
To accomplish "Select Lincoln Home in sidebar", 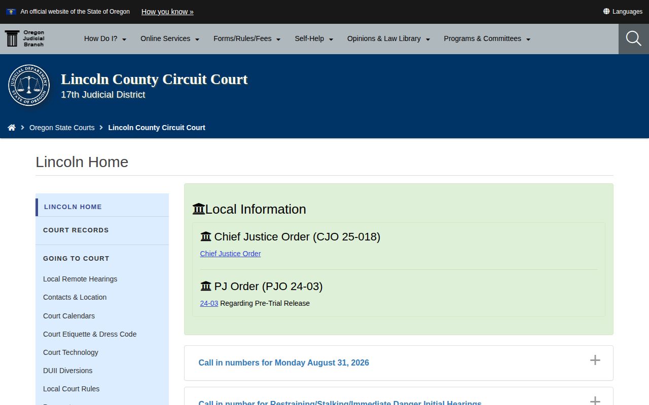I will [102, 207].
